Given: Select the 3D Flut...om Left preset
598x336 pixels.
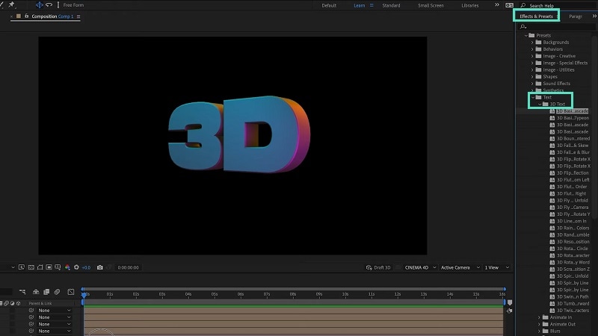Looking at the screenshot, I should 570,180.
